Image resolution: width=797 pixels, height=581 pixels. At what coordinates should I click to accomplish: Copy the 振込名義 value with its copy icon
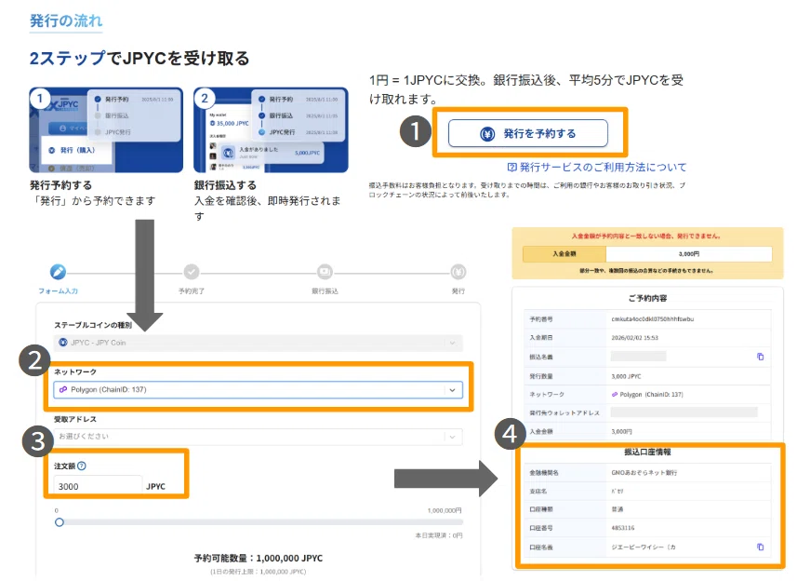[761, 357]
